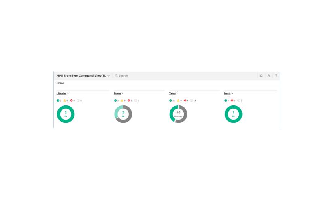This screenshot has width=334, height=223.
Task: Click the arrow beside Hosts
Action: click(x=232, y=94)
